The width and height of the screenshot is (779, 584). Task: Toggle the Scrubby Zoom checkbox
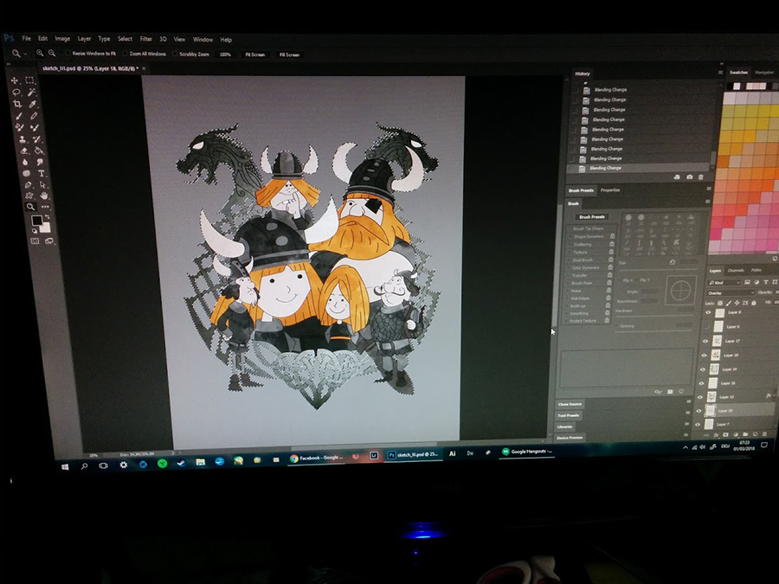click(x=173, y=54)
